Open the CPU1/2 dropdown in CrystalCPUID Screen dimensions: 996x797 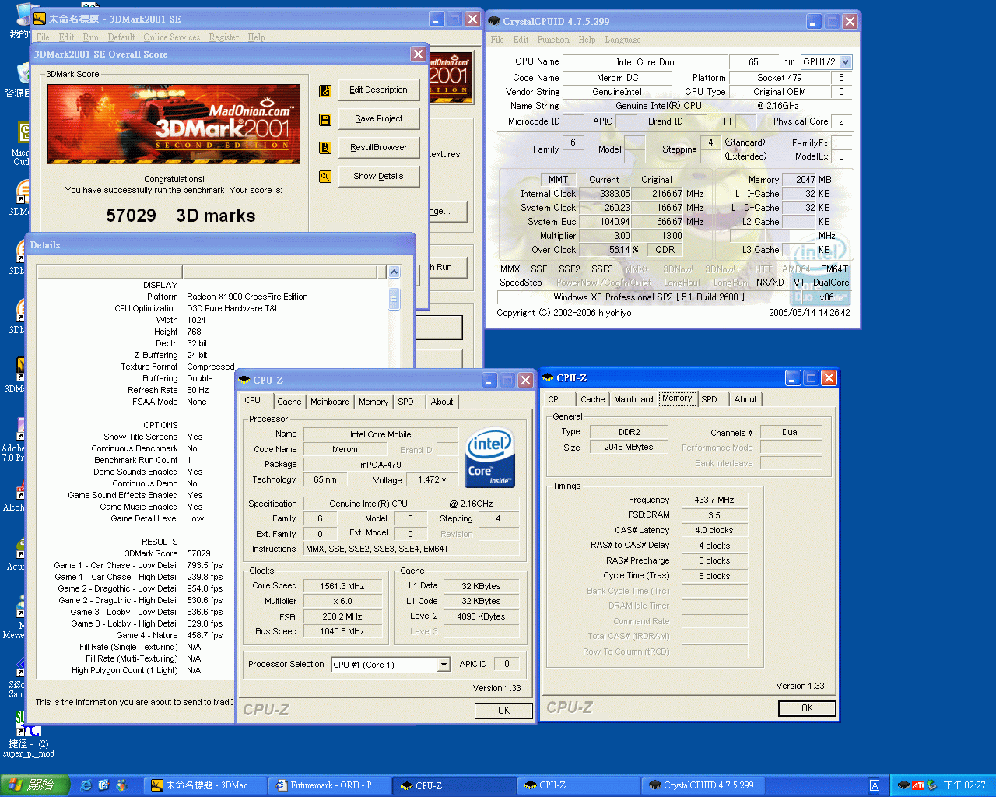(x=845, y=62)
